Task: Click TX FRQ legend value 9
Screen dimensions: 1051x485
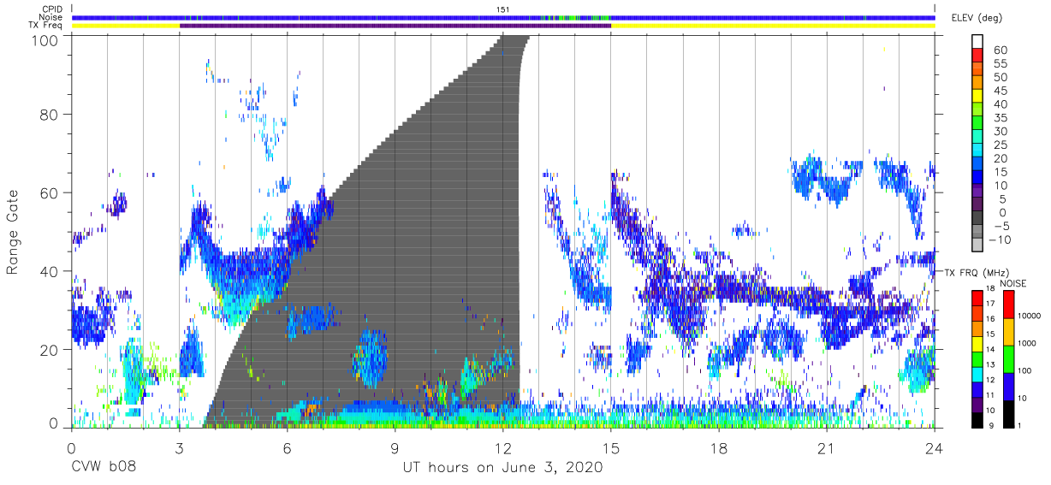Action: pos(991,425)
